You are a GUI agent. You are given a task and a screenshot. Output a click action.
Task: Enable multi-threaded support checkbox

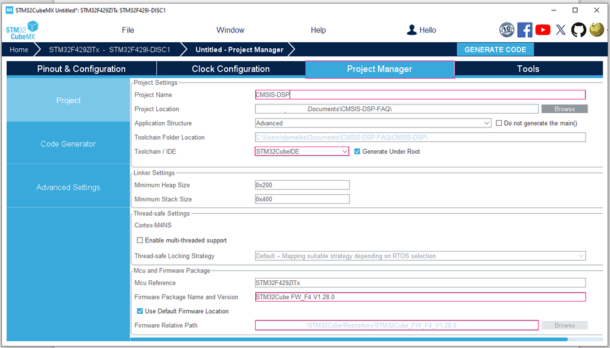[140, 241]
